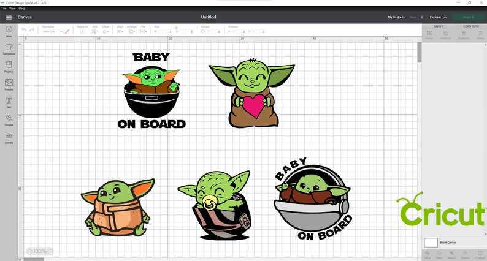The width and height of the screenshot is (487, 261).
Task: Switch to the Color Sync tab
Action: [471, 26]
